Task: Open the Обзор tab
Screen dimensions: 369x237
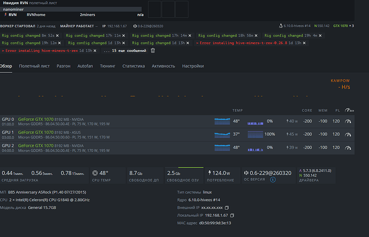Action: [6, 66]
